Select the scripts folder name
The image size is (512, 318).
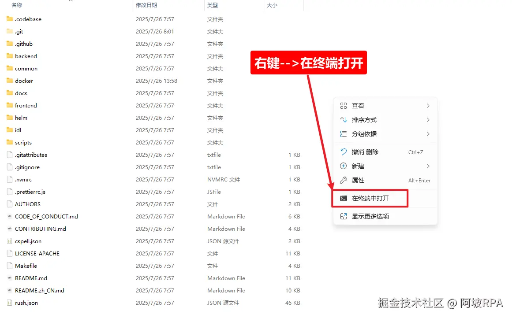point(23,143)
